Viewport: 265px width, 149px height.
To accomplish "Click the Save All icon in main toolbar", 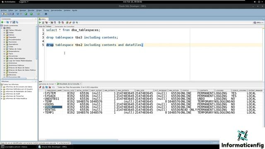I will [12, 14].
